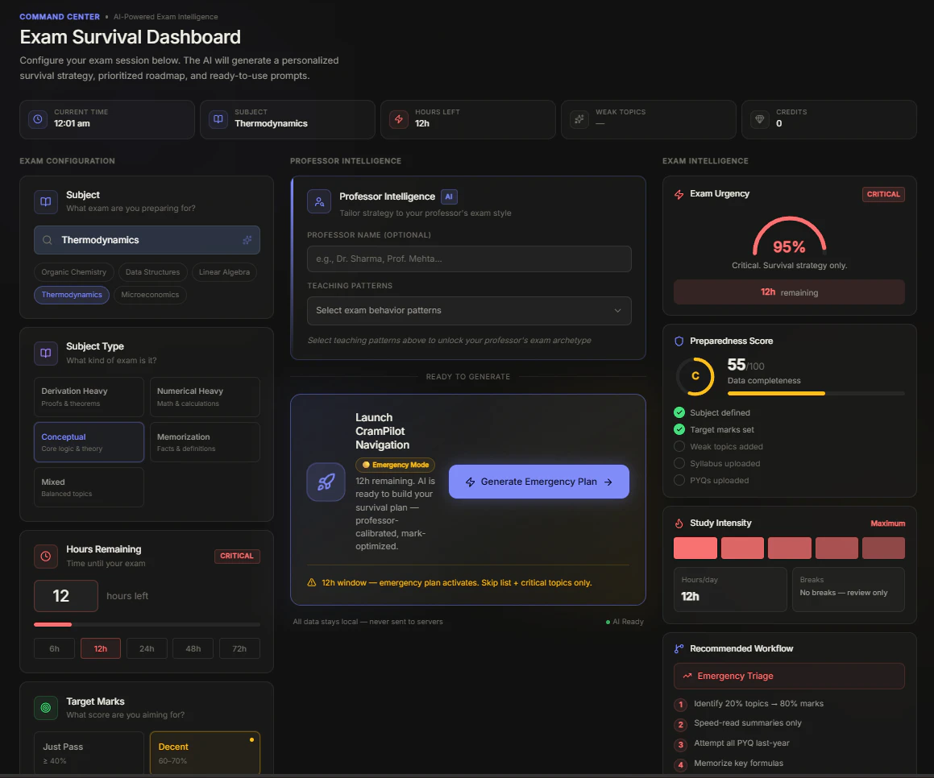Select the 24h hours preset
This screenshot has width=934, height=778.
pyautogui.click(x=147, y=648)
